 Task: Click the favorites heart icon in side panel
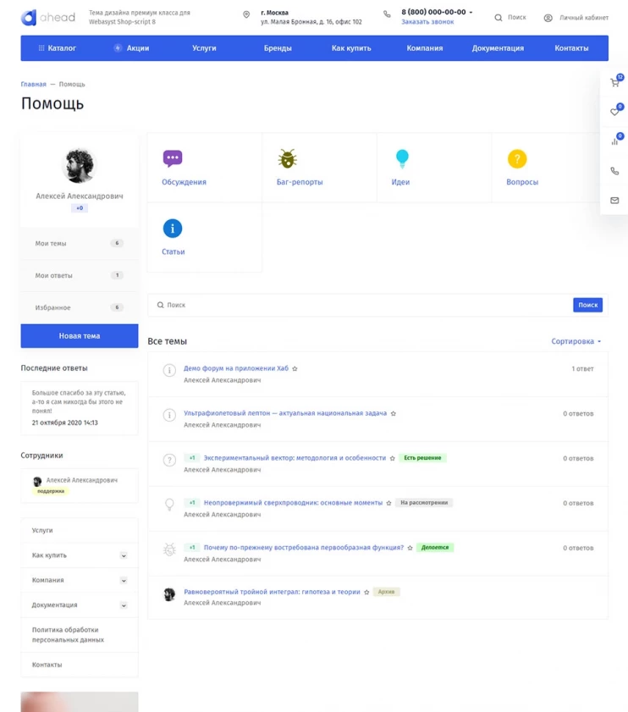click(x=614, y=112)
